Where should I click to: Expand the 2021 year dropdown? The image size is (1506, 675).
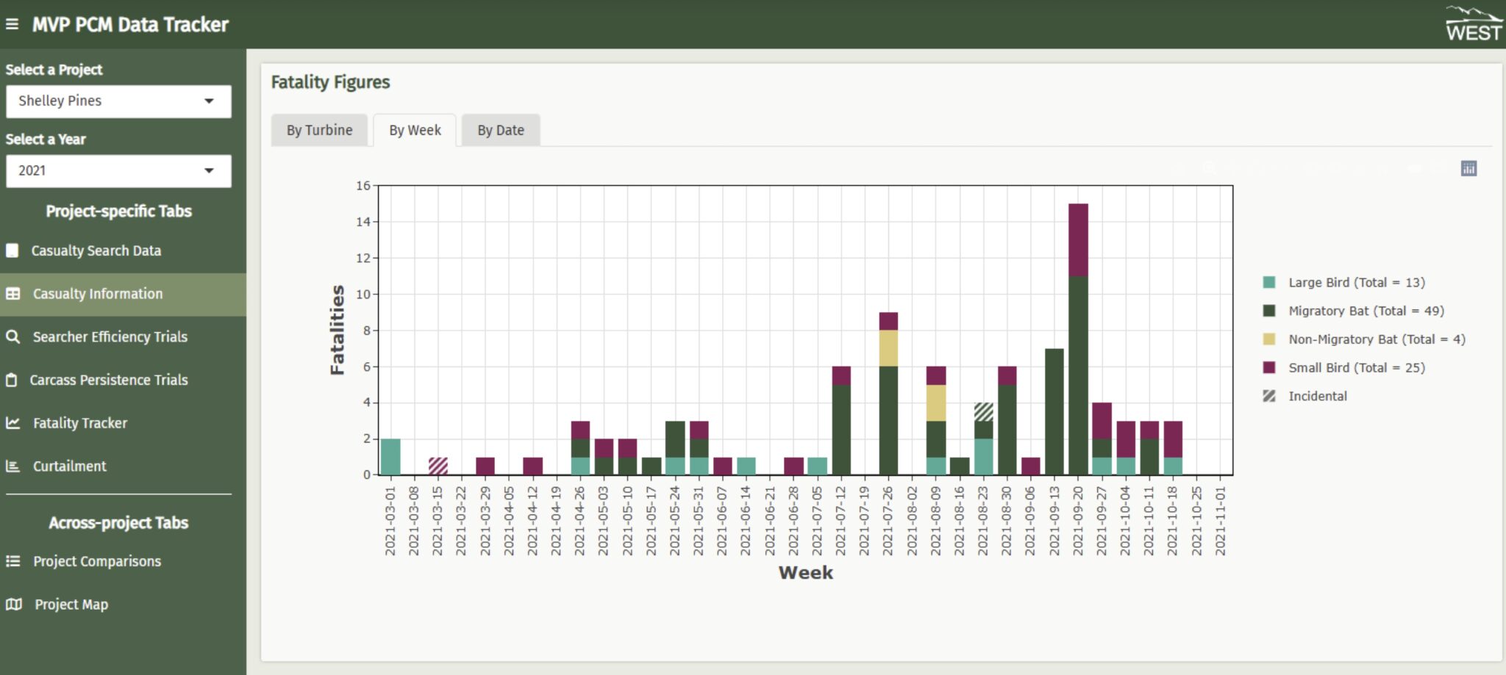(118, 171)
